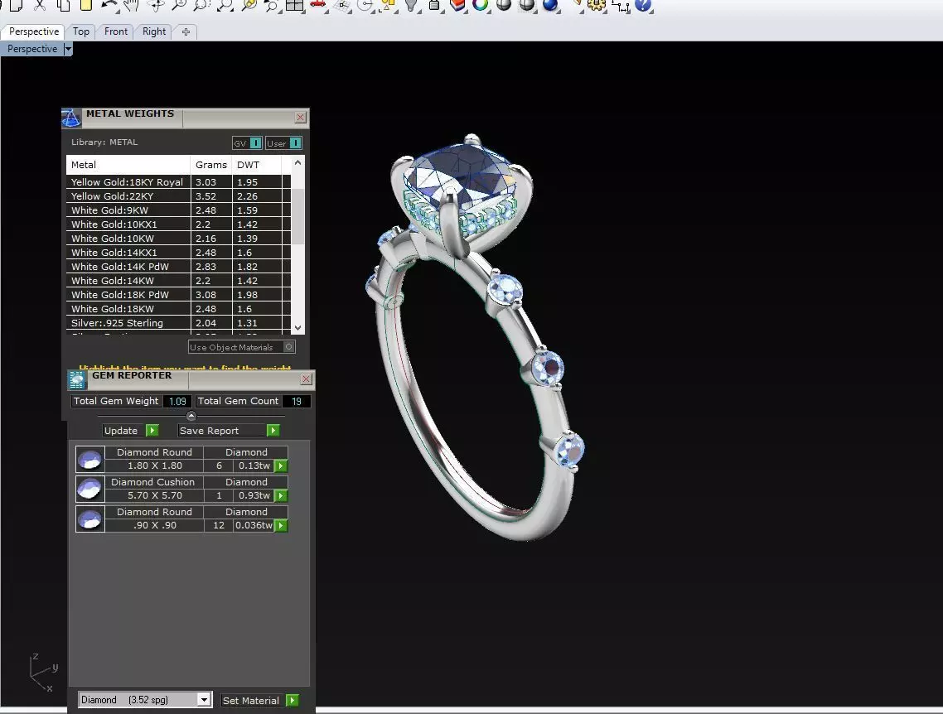This screenshot has width=943, height=714.
Task: Switch to the Perspective viewport tab
Action: pyautogui.click(x=34, y=31)
